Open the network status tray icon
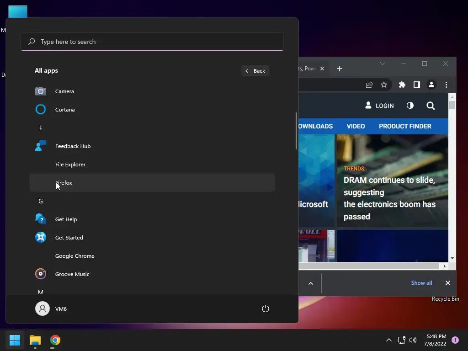The image size is (468, 351). 401,340
